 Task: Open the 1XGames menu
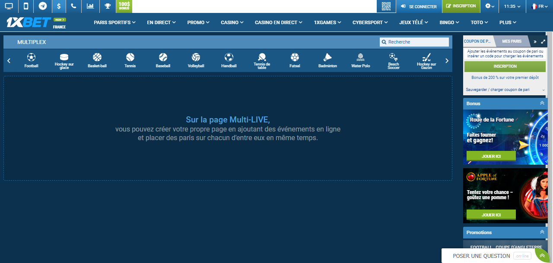pyautogui.click(x=327, y=22)
